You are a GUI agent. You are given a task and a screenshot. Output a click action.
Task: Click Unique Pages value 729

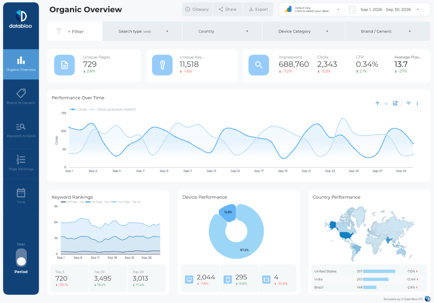[90, 64]
